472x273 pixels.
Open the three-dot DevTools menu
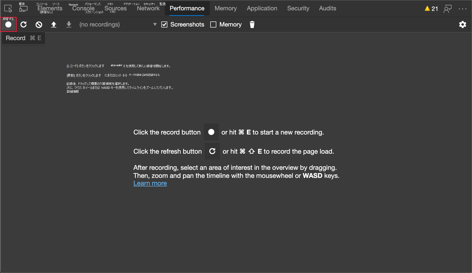point(462,9)
